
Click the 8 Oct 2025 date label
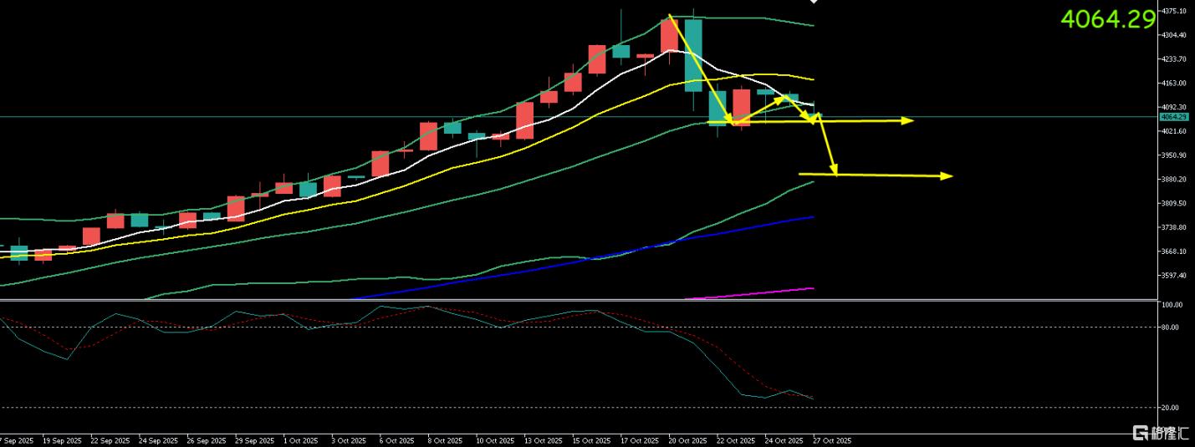[x=443, y=440]
